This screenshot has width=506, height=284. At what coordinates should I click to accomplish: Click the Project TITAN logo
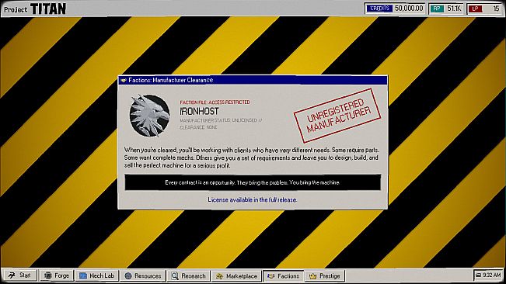click(35, 9)
